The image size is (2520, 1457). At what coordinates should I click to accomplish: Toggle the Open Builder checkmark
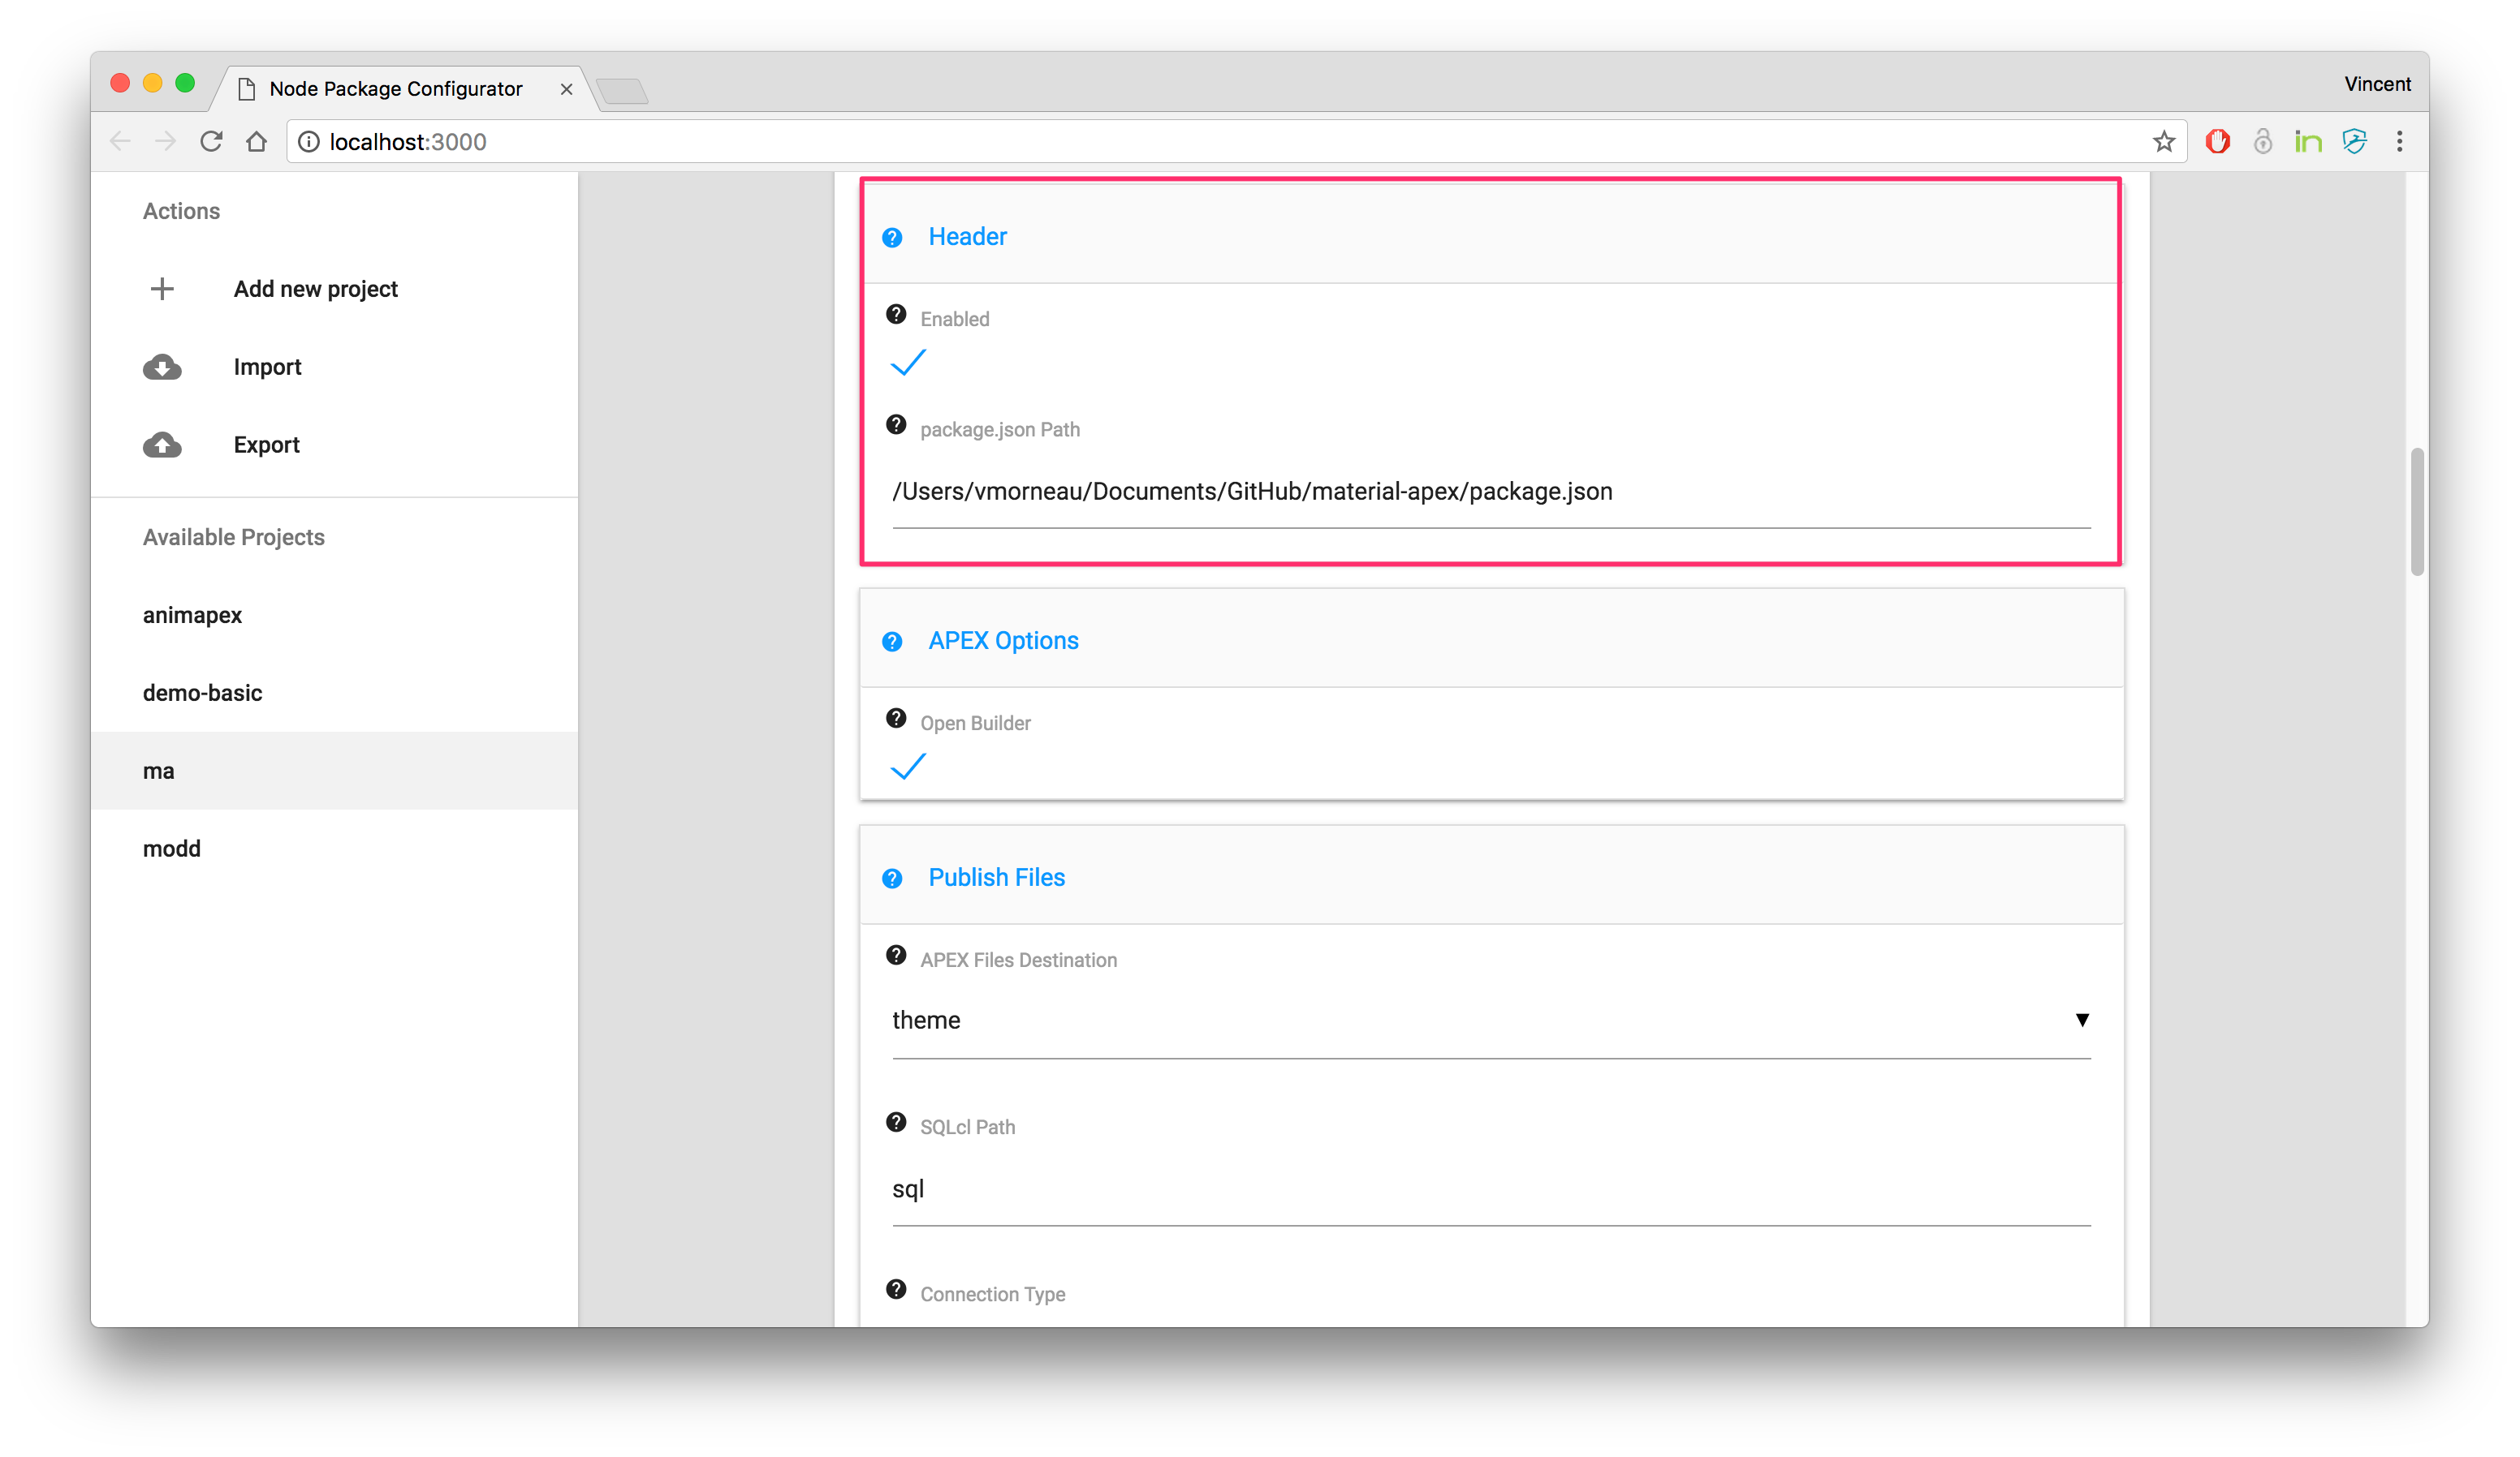[908, 767]
